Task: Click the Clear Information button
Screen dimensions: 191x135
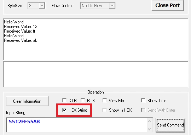Action: [x=27, y=101]
